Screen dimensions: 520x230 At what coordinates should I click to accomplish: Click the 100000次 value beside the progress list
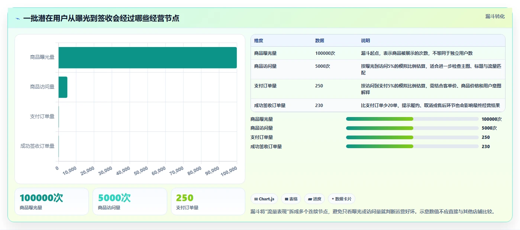[491, 119]
